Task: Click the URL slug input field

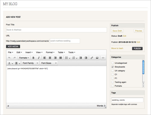Action: coord(65,41)
